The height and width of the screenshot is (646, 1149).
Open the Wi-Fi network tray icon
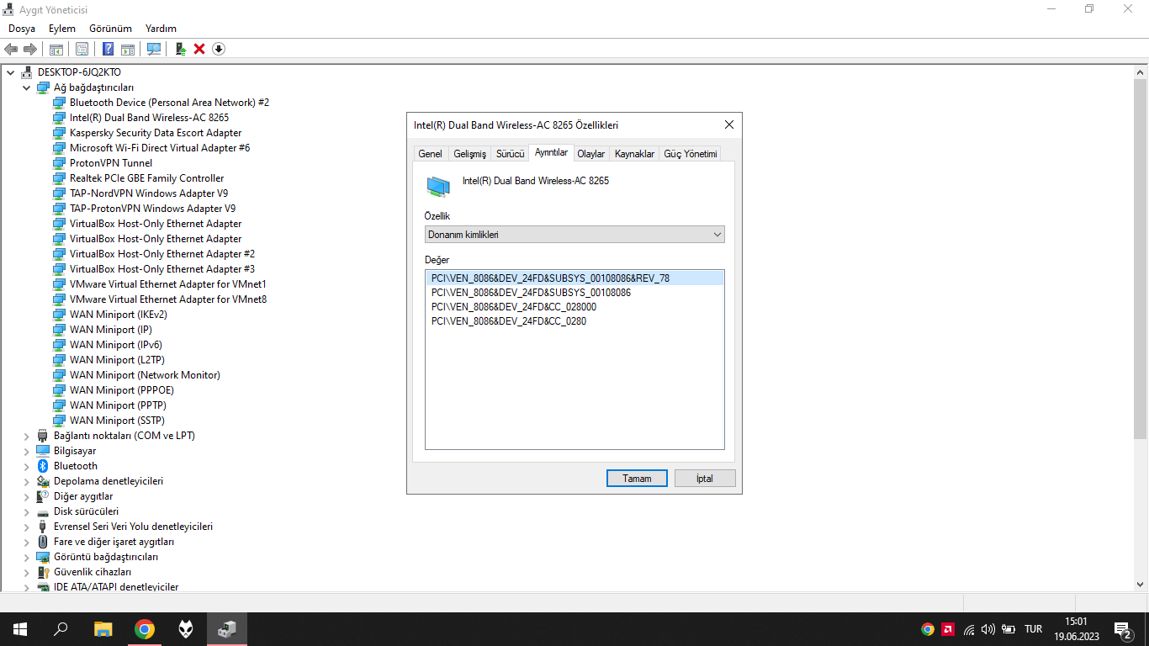point(968,629)
